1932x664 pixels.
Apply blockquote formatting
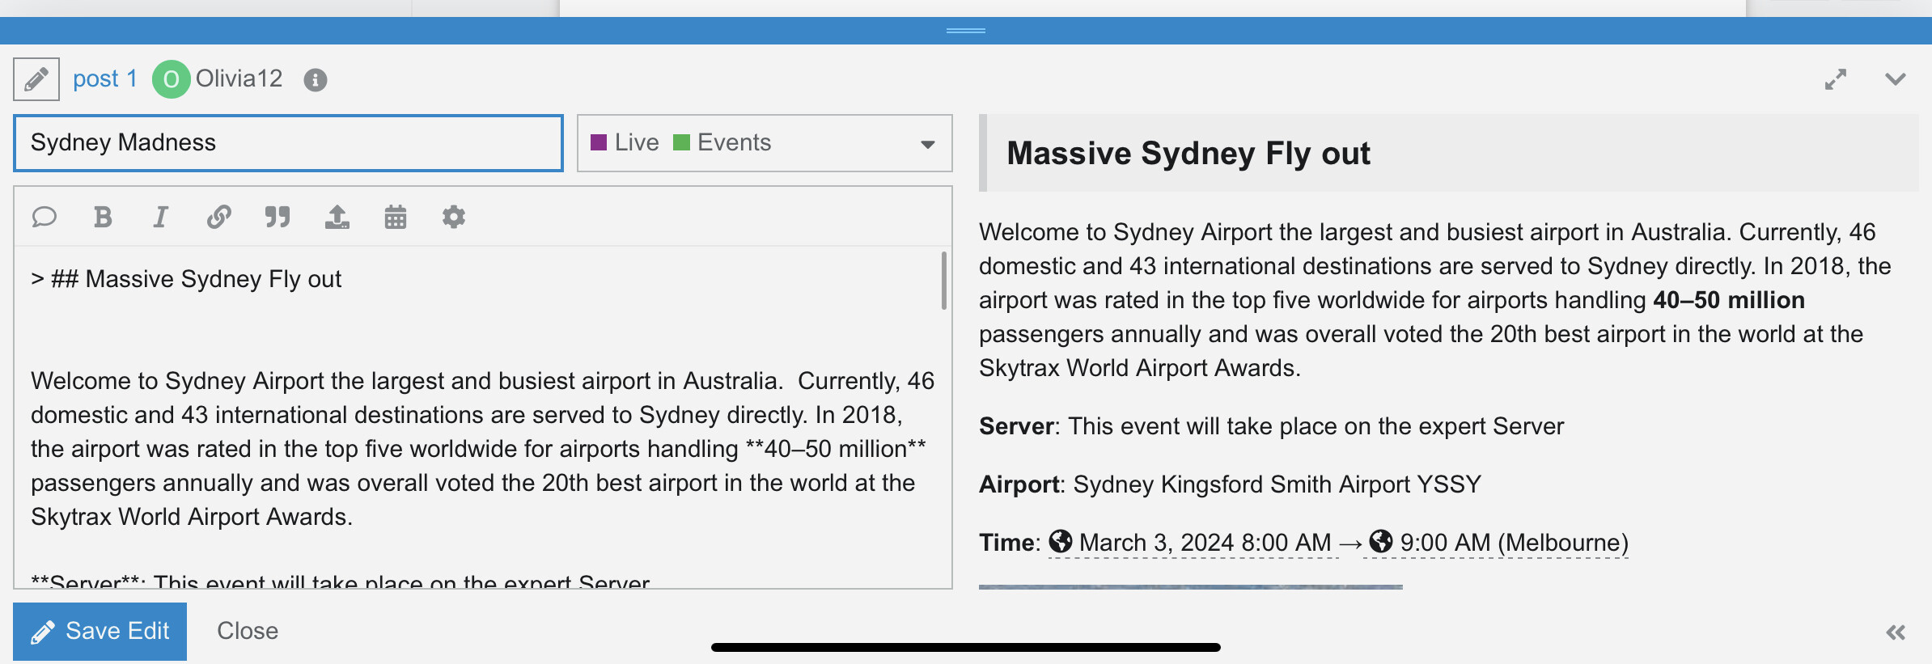pos(277,217)
